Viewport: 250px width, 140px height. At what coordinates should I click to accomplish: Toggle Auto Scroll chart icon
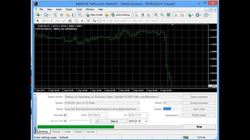tap(176, 15)
